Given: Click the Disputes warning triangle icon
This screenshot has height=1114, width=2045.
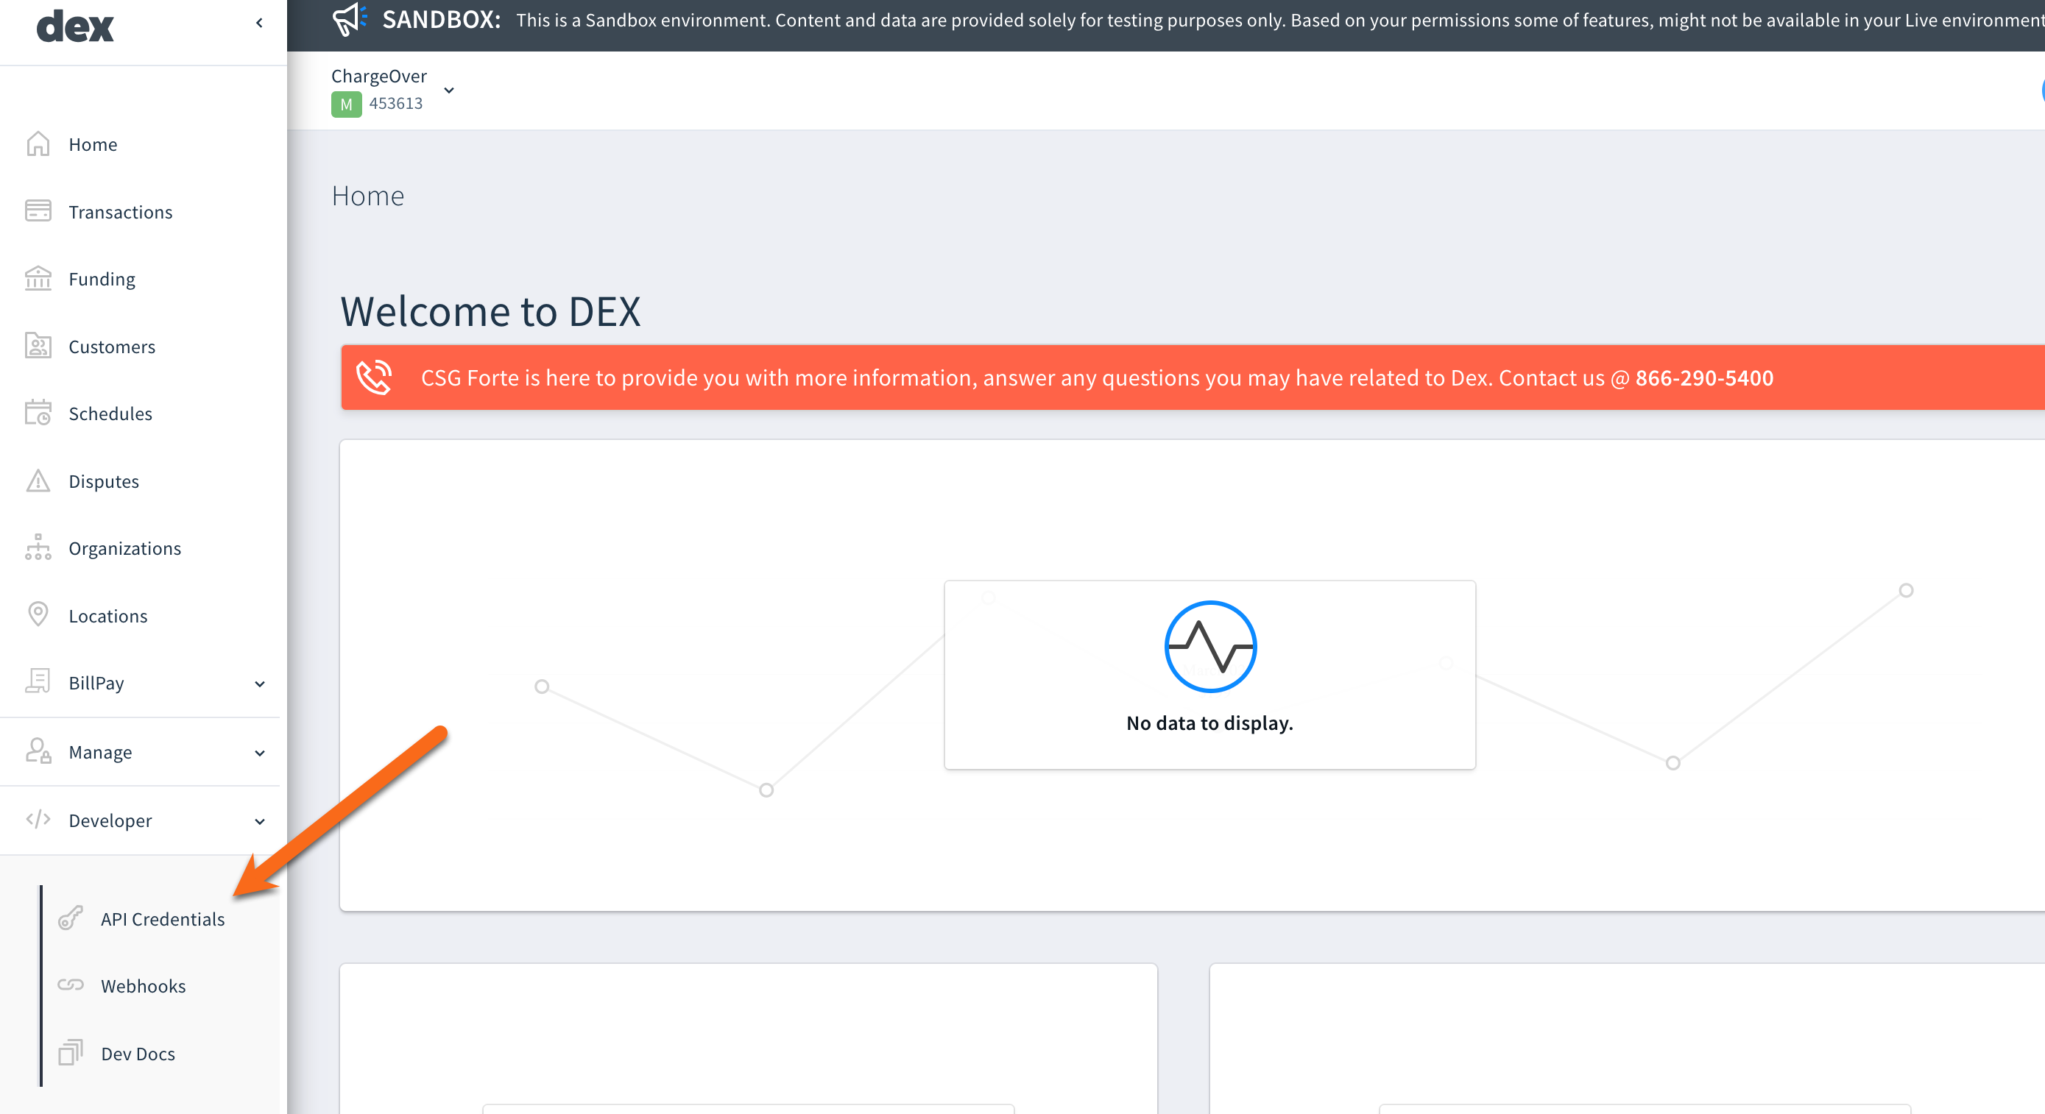Looking at the screenshot, I should 38,480.
